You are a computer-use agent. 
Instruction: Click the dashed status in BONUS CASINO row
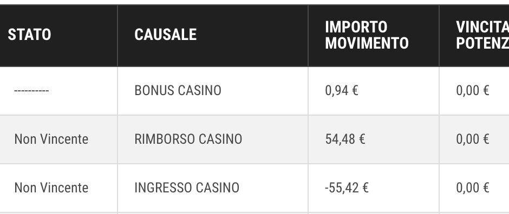tap(31, 91)
